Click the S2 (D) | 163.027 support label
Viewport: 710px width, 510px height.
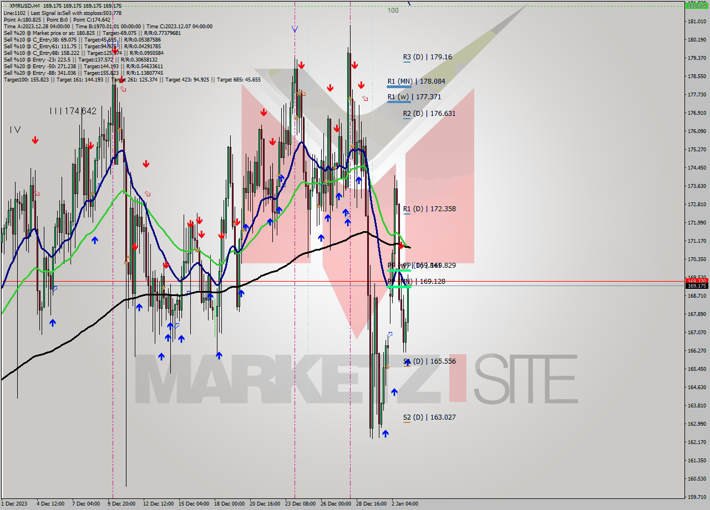click(429, 417)
